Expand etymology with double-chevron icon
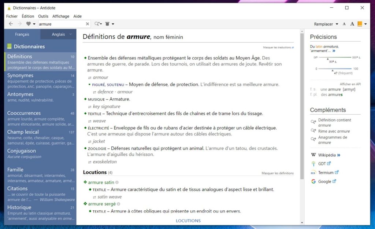Screen dimensions: 375x229 coord(334,51)
